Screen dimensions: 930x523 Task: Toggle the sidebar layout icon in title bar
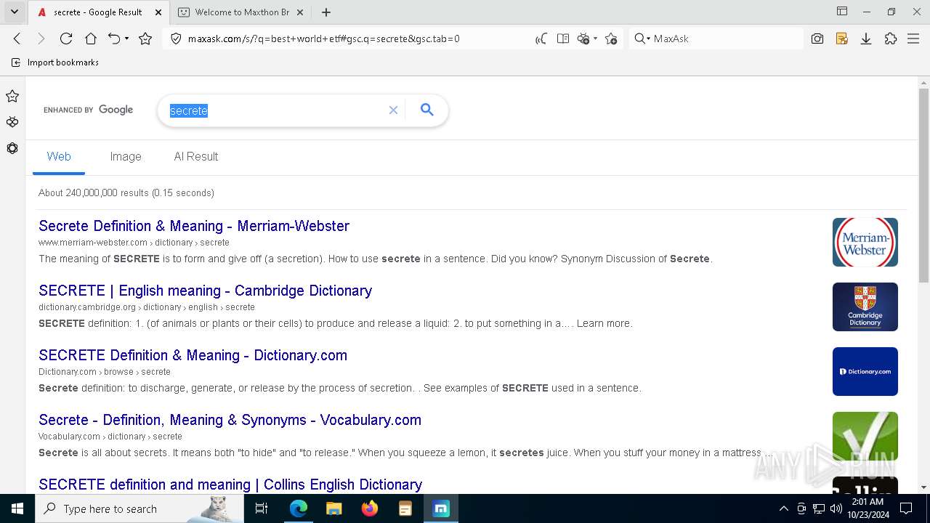coord(842,12)
